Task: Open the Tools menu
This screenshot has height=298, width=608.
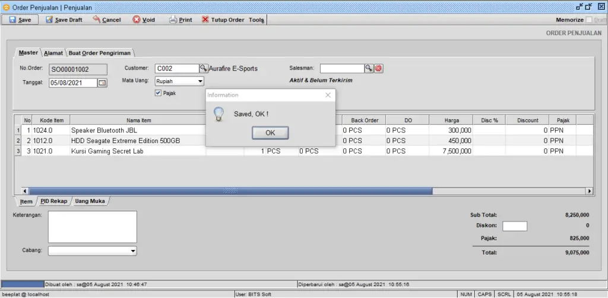Action: (x=256, y=20)
